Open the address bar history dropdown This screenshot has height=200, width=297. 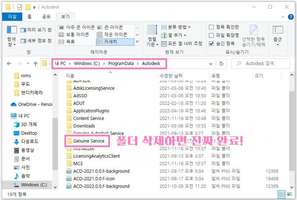[210, 64]
